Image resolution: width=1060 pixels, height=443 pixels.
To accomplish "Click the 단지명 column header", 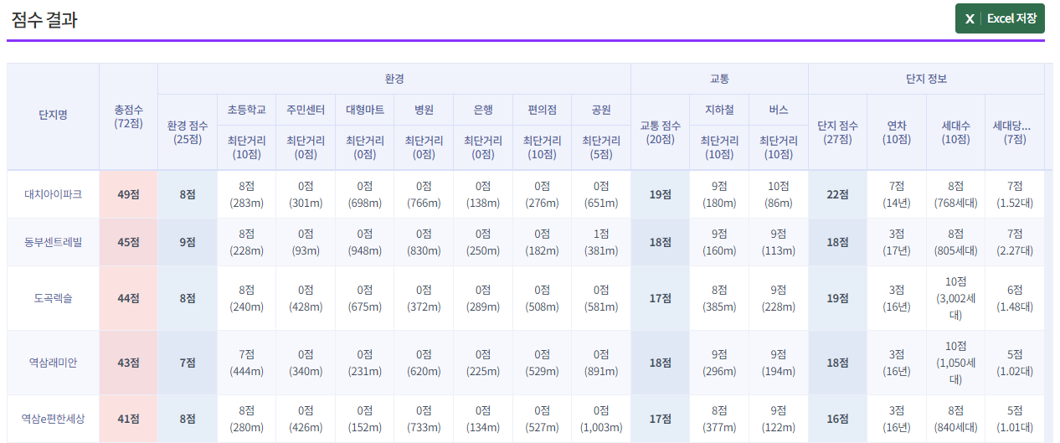I will tap(53, 116).
